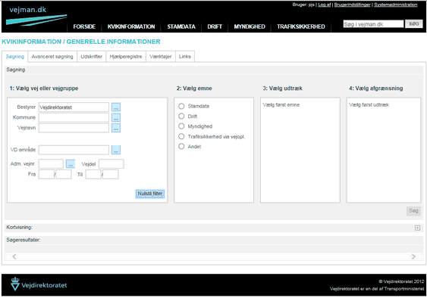This screenshot has width=427, height=298.
Task: Select Trafiksikkerhed via vejopl. radio option
Action: click(181, 136)
